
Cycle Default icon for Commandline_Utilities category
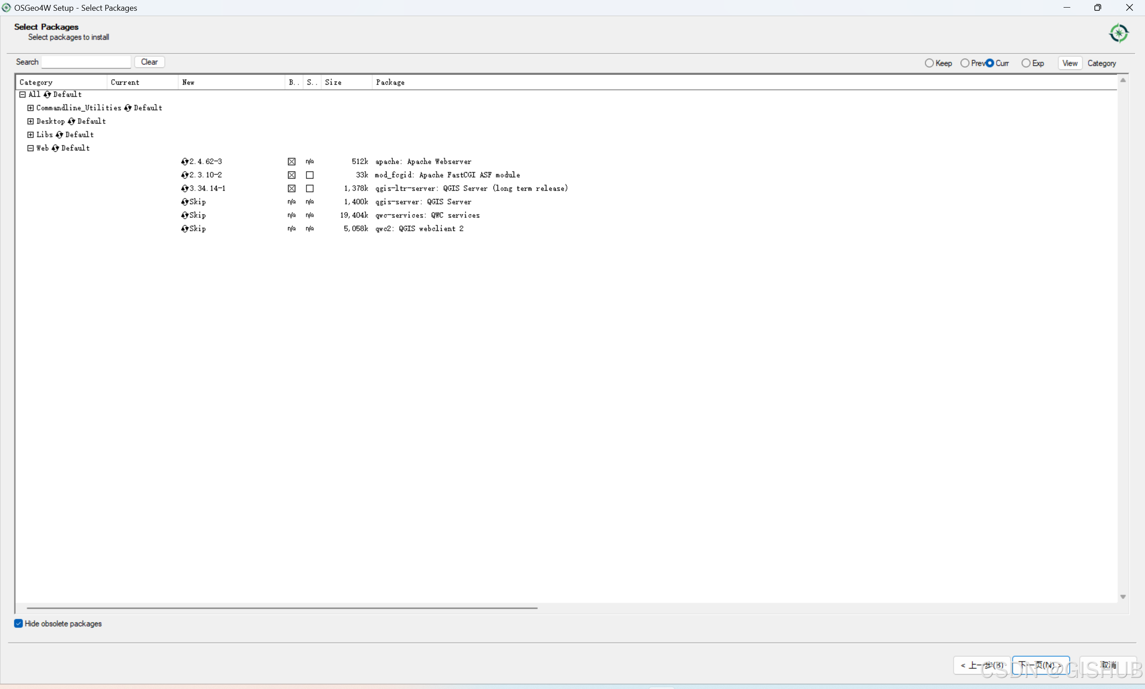(x=128, y=108)
